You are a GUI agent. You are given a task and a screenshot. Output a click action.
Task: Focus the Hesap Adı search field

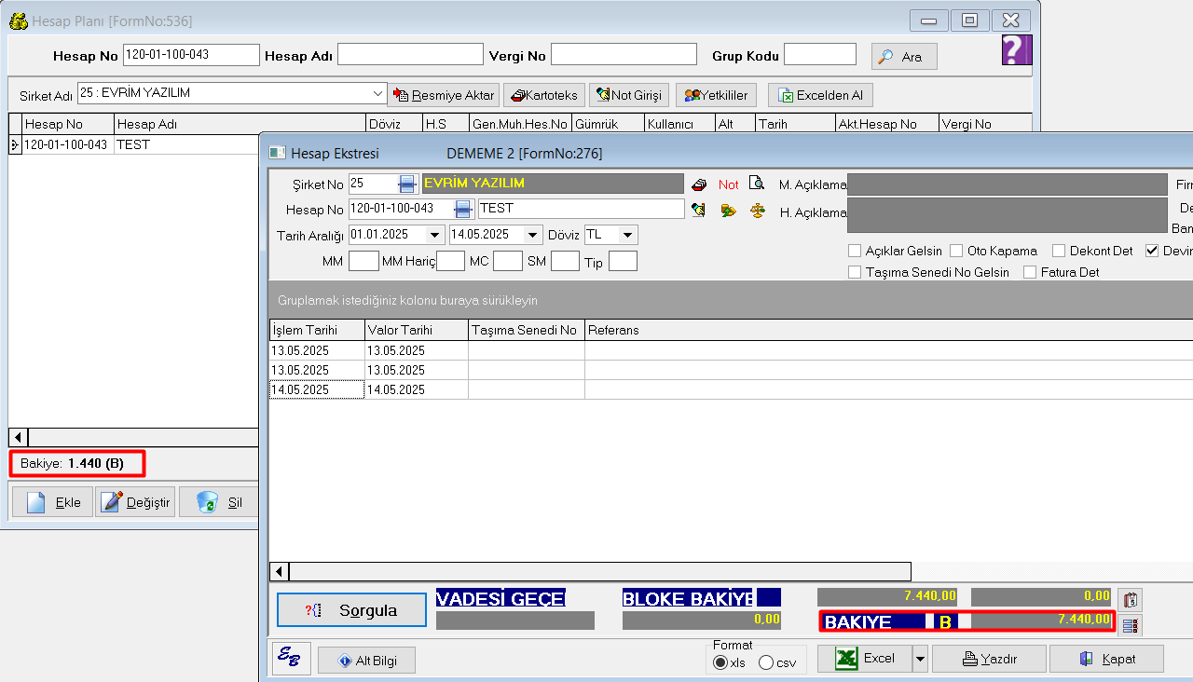pyautogui.click(x=410, y=55)
